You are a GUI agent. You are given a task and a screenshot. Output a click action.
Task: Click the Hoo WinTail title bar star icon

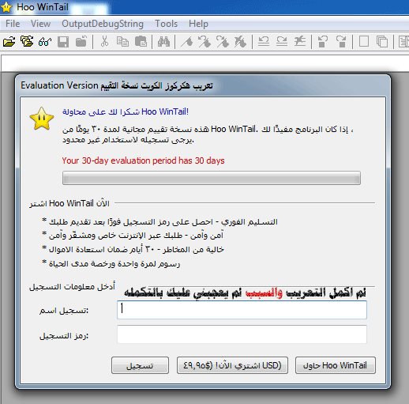(x=6, y=7)
